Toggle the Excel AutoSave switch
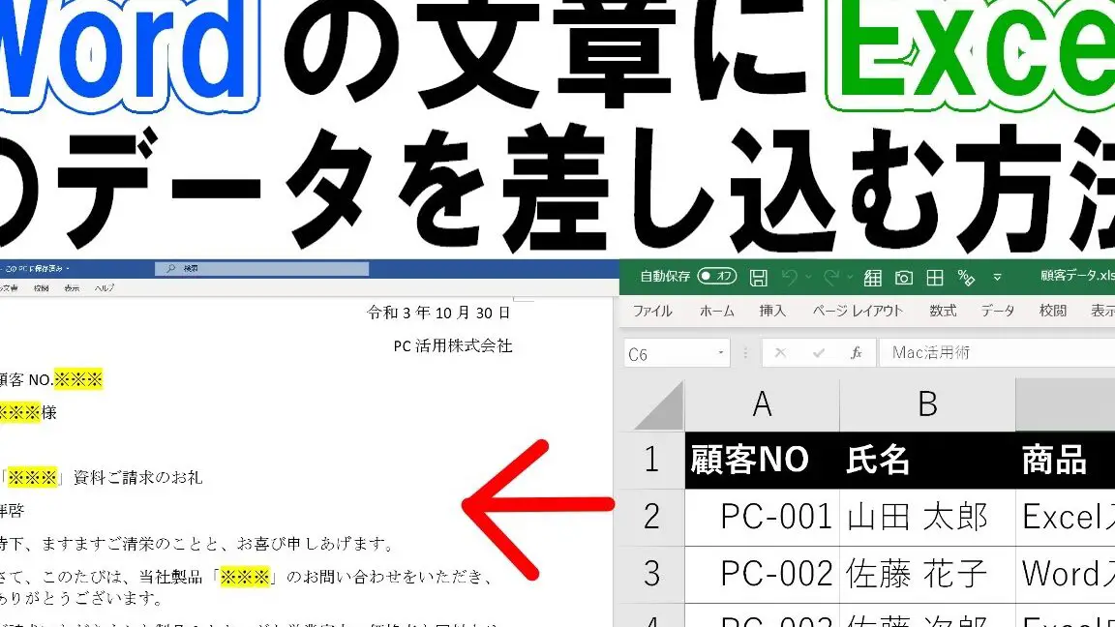This screenshot has width=1115, height=627. [x=717, y=276]
